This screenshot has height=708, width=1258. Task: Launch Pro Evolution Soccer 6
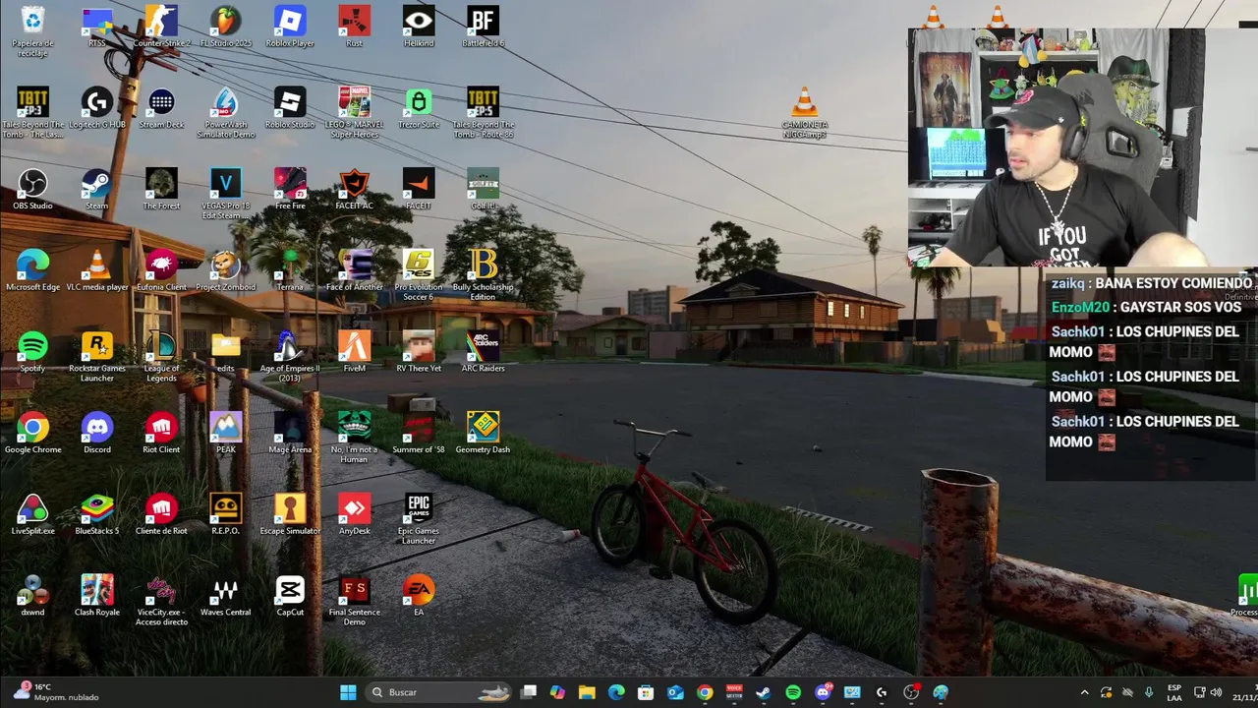point(419,276)
